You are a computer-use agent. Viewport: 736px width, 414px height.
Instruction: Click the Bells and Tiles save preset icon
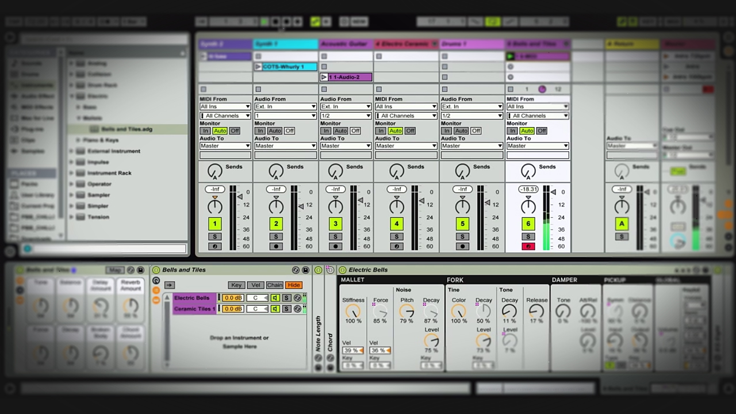(305, 270)
